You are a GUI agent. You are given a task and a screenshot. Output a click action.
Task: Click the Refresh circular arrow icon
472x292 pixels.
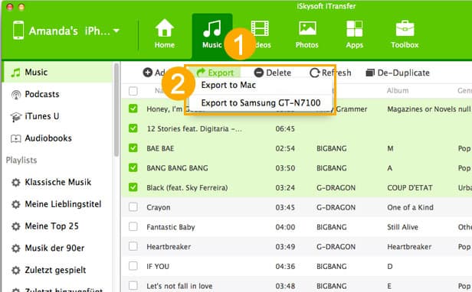(315, 73)
